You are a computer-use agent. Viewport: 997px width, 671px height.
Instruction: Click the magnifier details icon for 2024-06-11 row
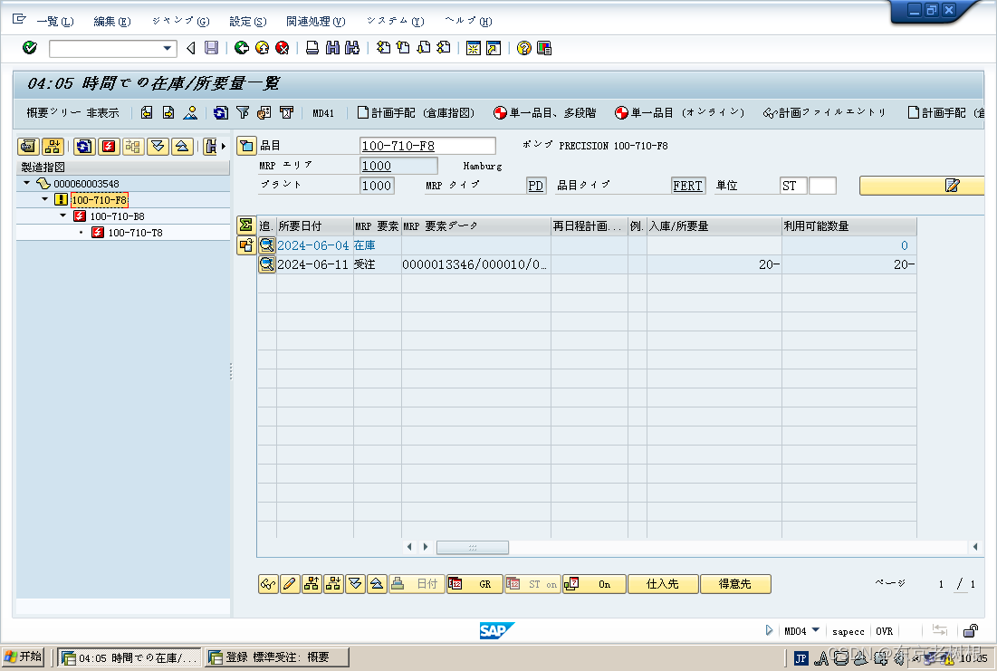267,264
